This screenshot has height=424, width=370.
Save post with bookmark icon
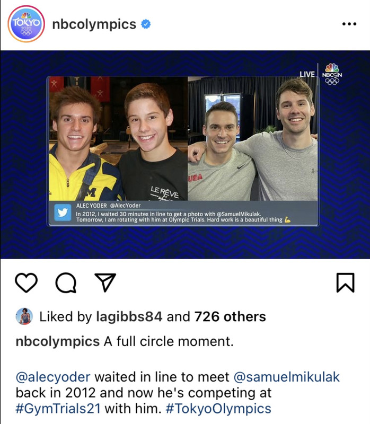346,283
